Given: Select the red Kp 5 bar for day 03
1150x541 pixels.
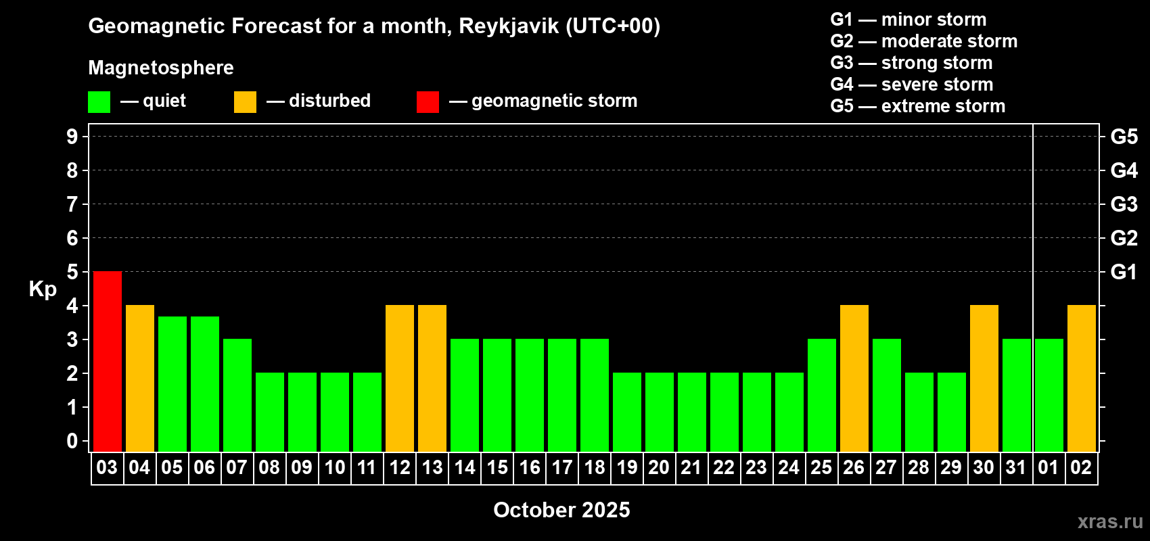Looking at the screenshot, I should (x=108, y=361).
